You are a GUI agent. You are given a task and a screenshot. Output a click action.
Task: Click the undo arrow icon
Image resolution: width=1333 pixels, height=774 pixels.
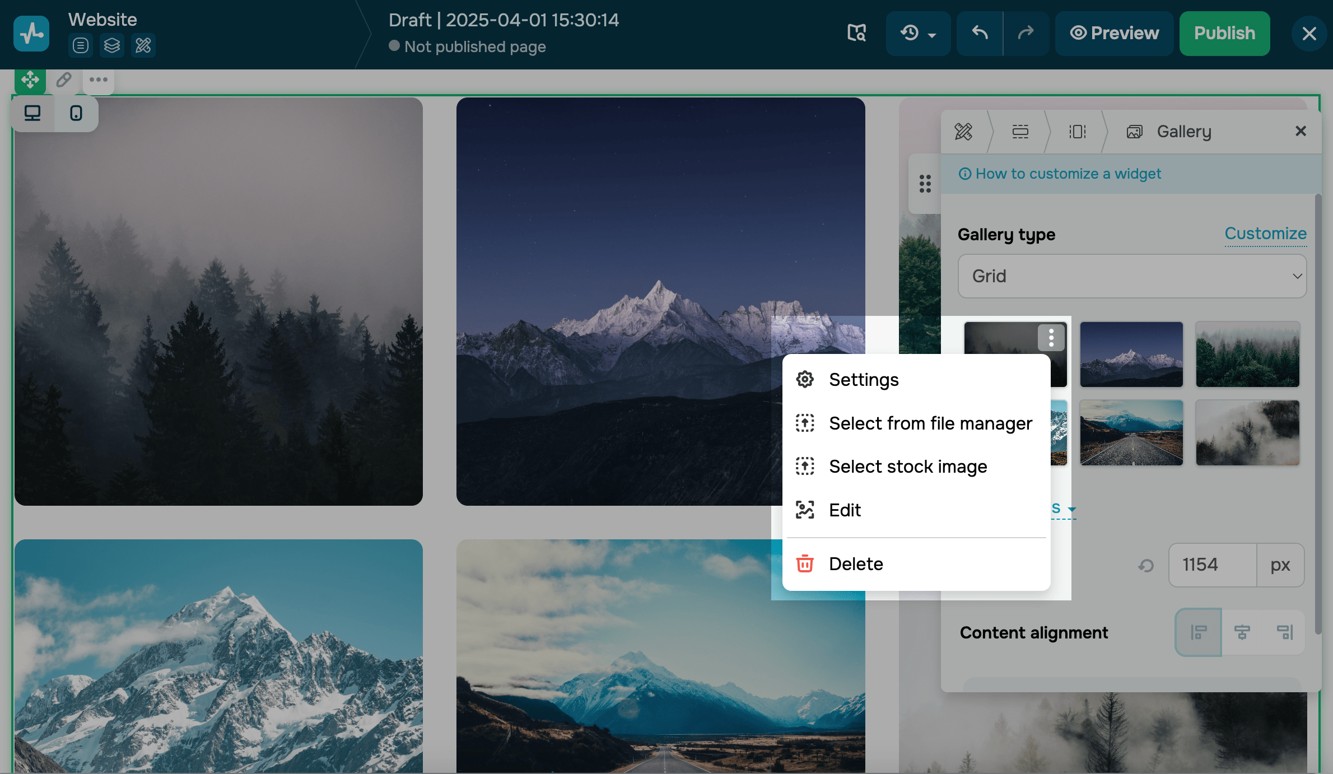coord(980,33)
